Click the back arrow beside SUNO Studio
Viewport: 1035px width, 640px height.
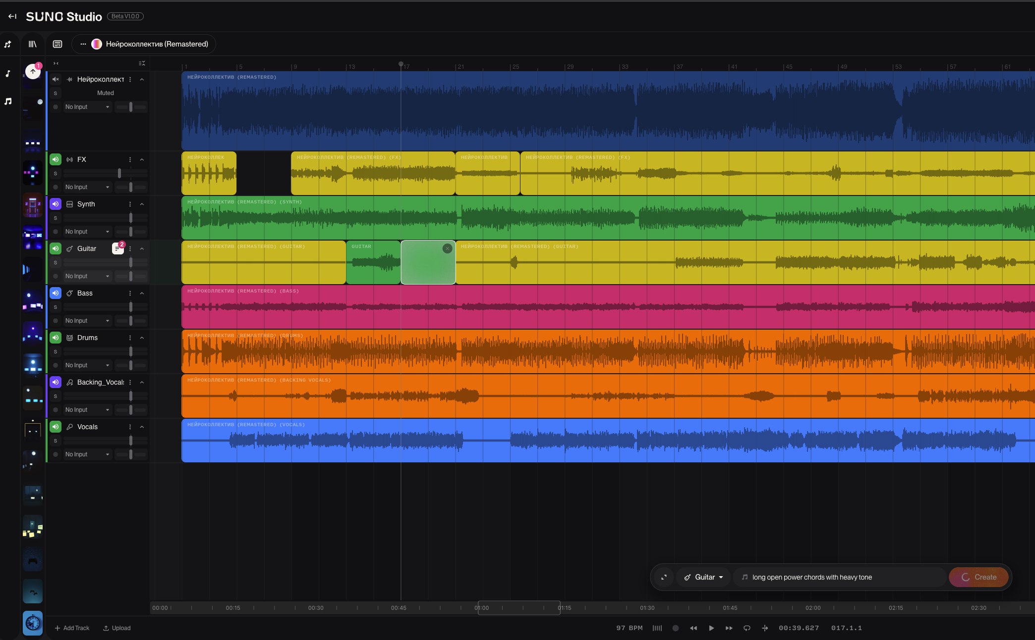point(12,16)
